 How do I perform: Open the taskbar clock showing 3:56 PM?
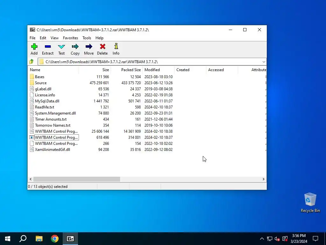click(x=299, y=239)
